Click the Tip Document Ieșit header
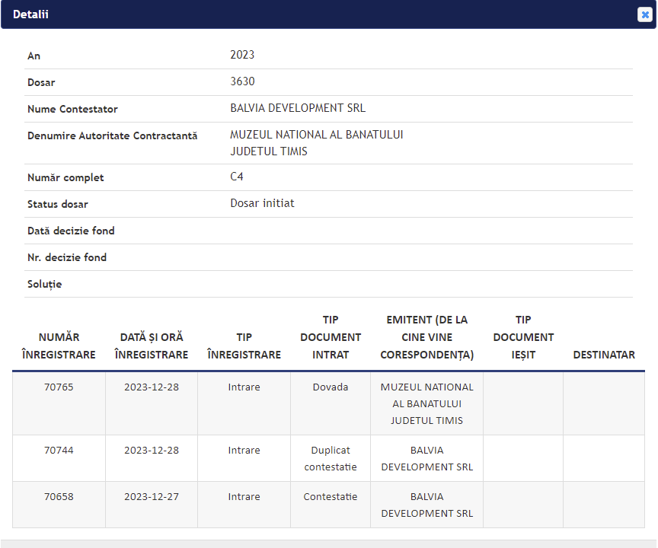The image size is (658, 548). 523,337
